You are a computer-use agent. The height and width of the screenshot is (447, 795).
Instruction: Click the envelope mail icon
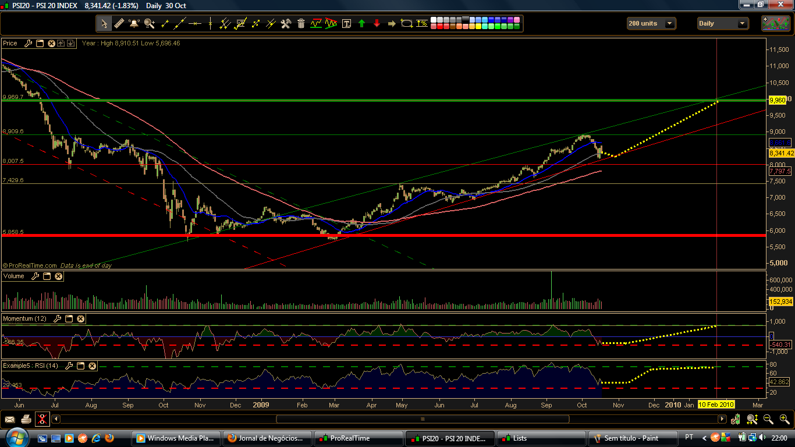point(10,419)
